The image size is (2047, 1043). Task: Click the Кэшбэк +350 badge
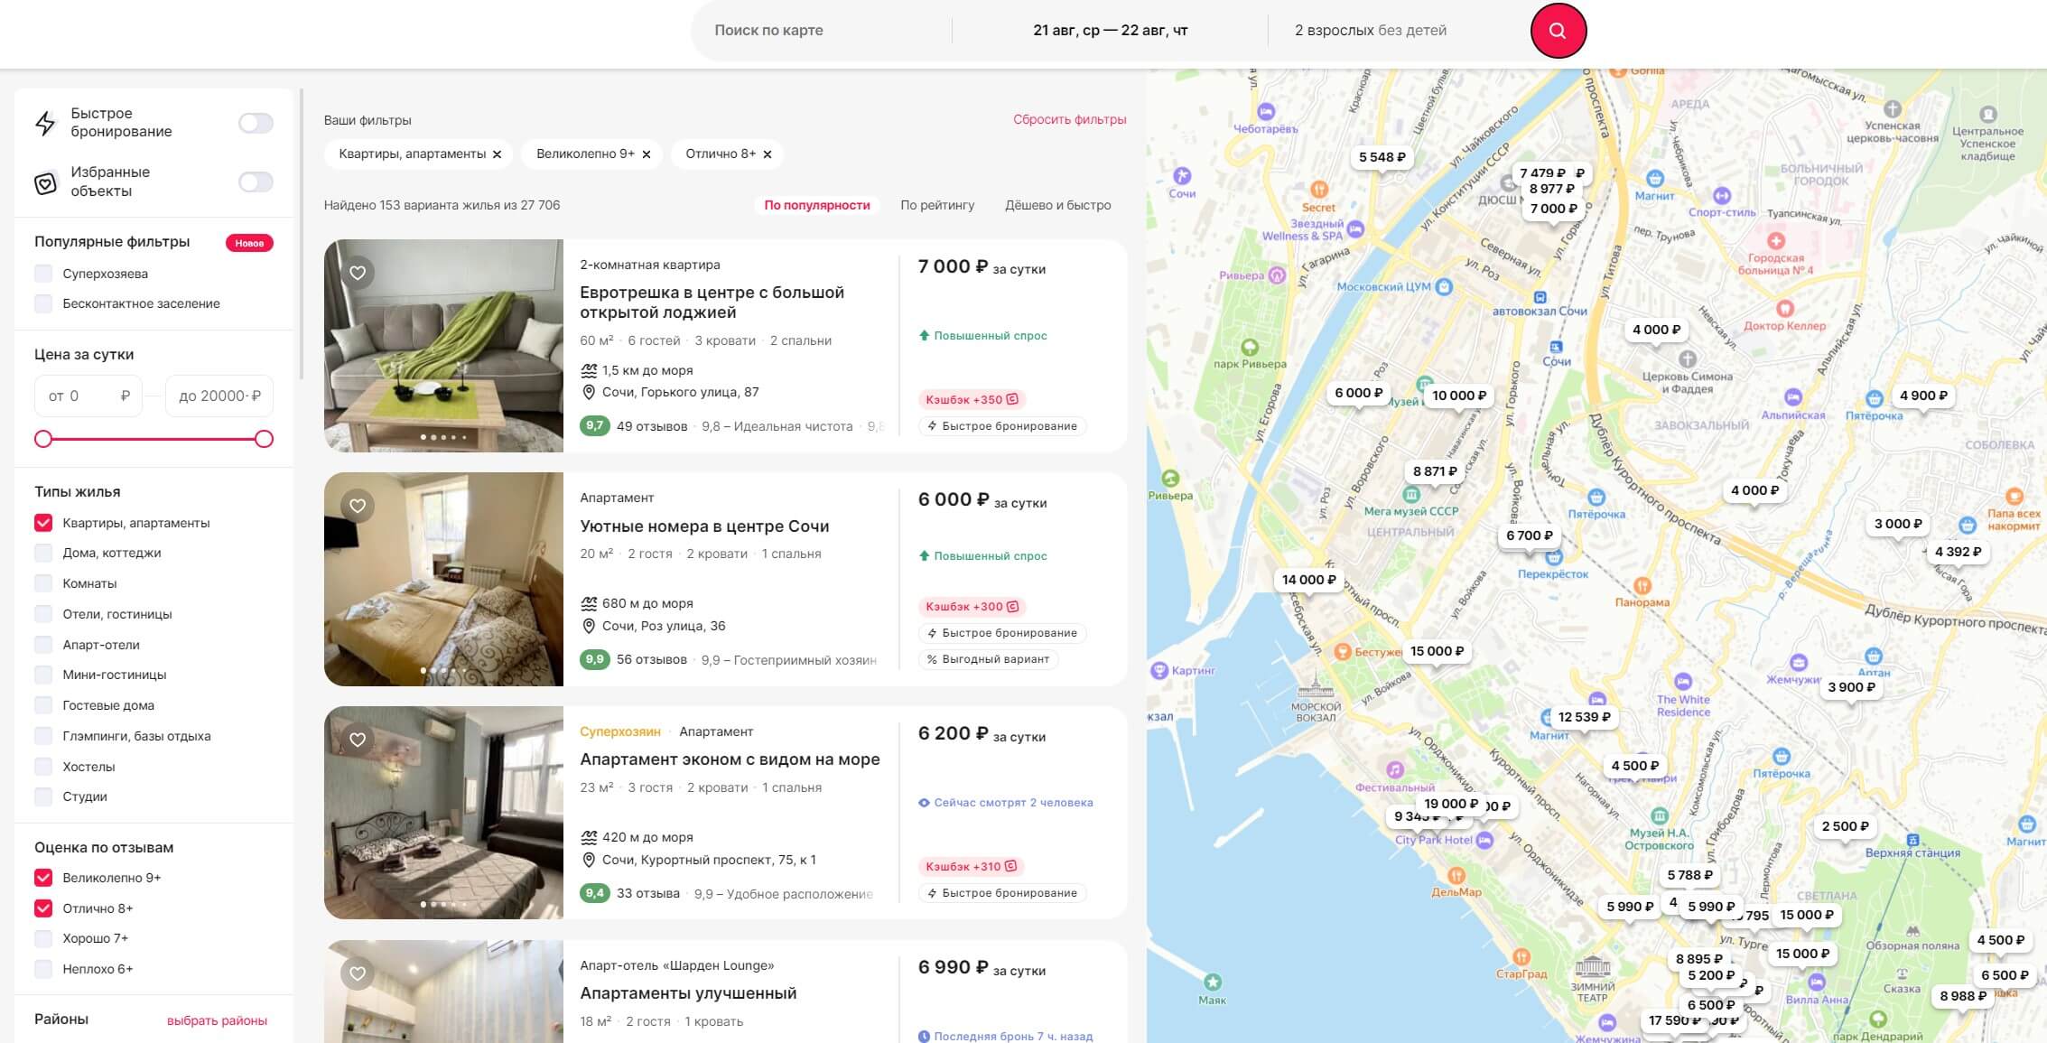(972, 399)
